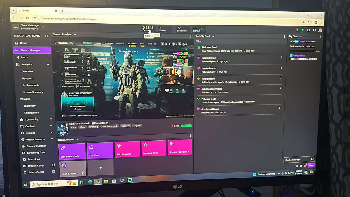Click the Bitrate stat
Screen dimensions: 350x197
pos(199,29)
